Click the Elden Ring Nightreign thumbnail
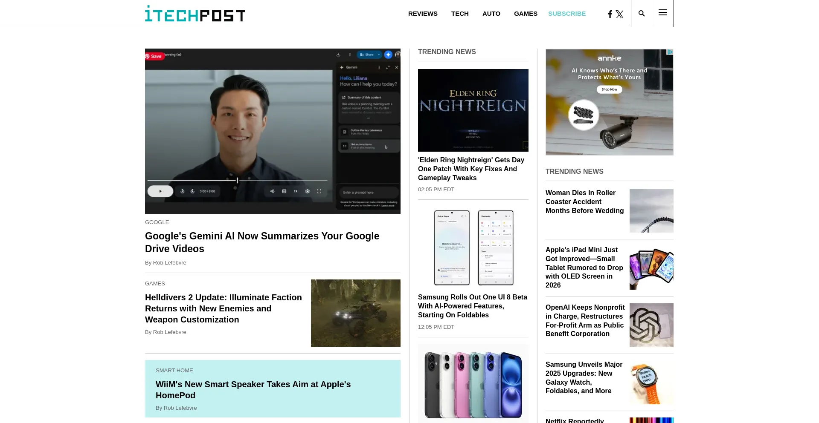 point(473,110)
